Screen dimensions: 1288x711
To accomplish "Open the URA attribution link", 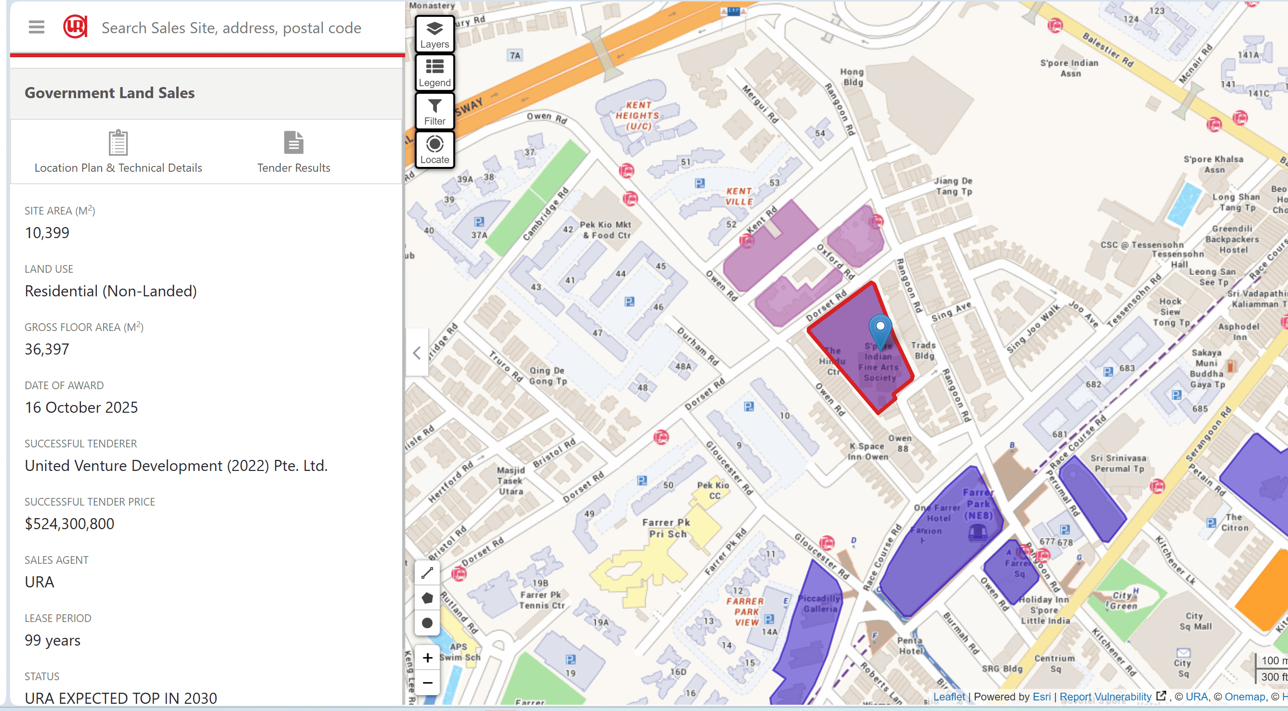I will (x=1196, y=697).
